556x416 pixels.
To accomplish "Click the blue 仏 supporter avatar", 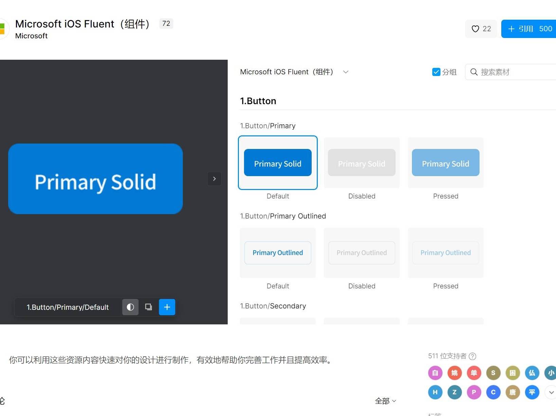I will pos(532,373).
